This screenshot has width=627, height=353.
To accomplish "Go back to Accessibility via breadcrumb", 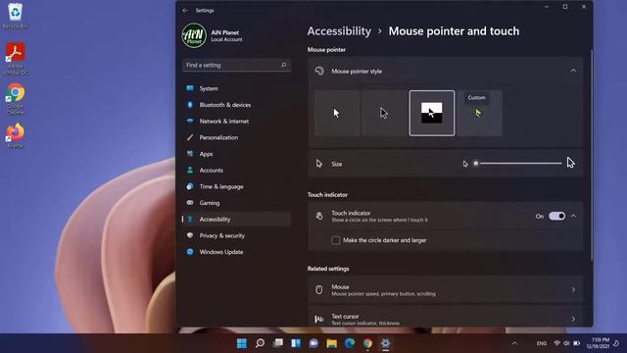I will coord(339,31).
